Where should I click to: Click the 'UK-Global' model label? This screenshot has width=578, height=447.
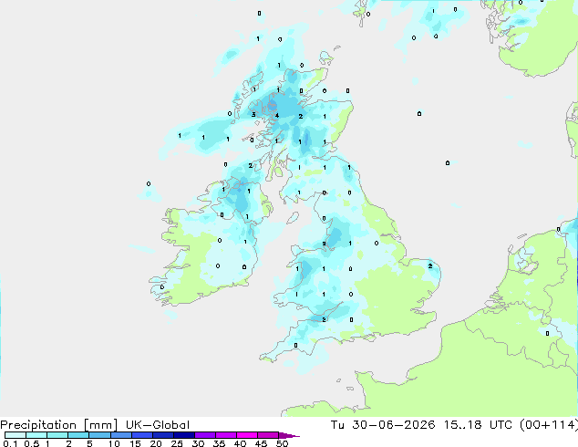(158, 425)
